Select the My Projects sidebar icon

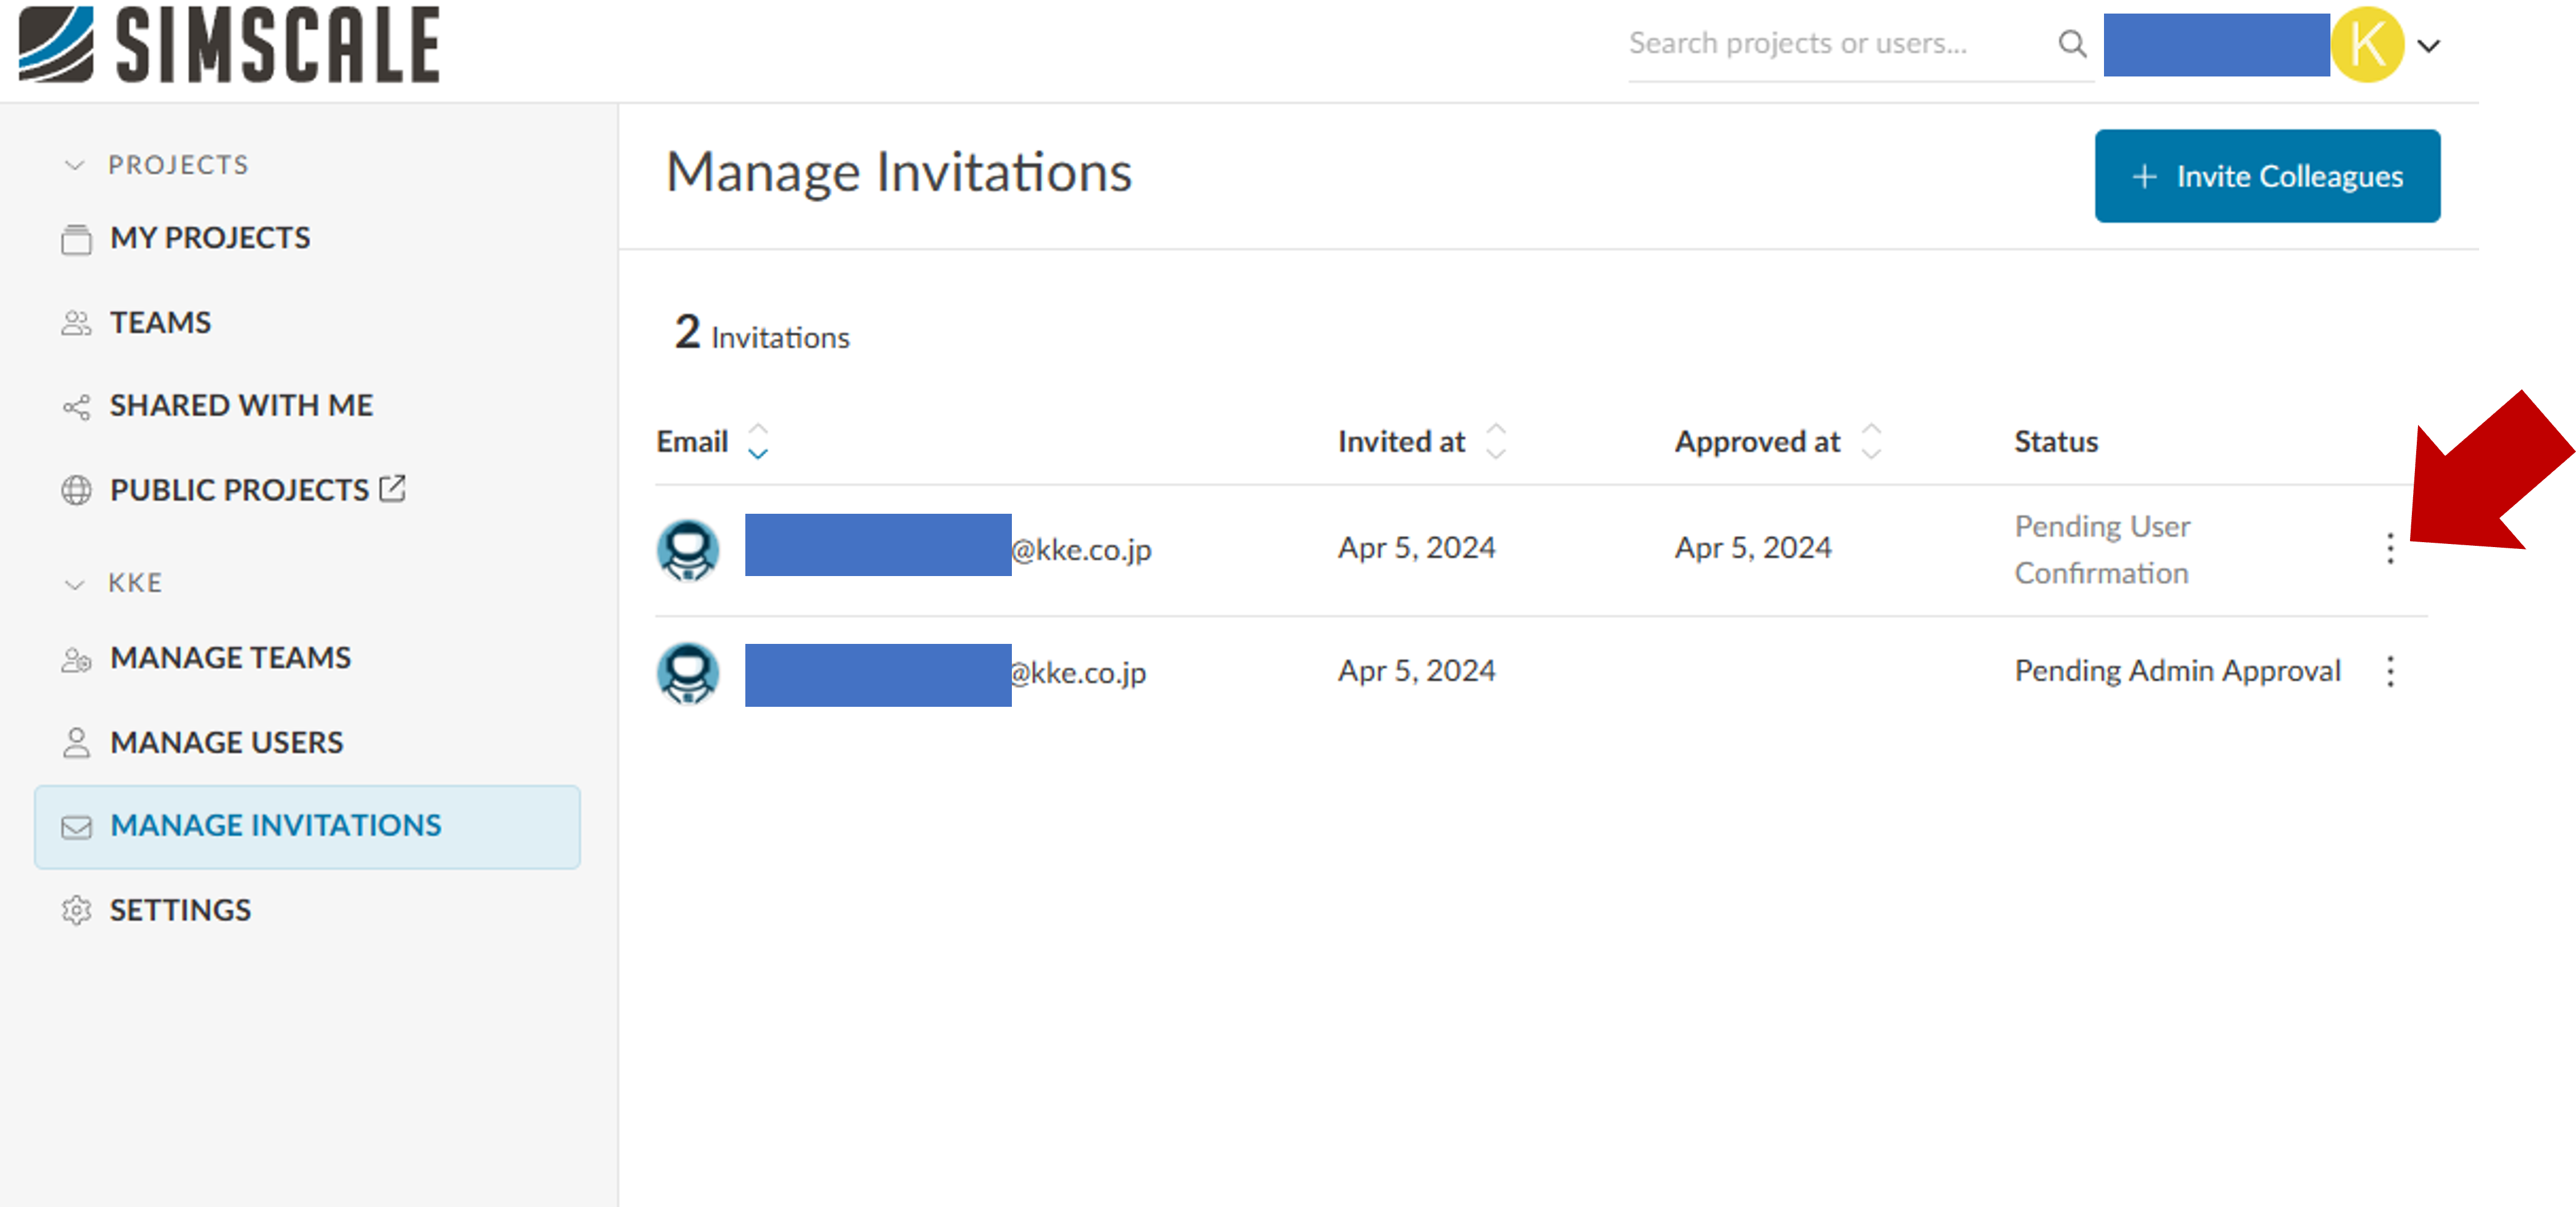pos(76,238)
